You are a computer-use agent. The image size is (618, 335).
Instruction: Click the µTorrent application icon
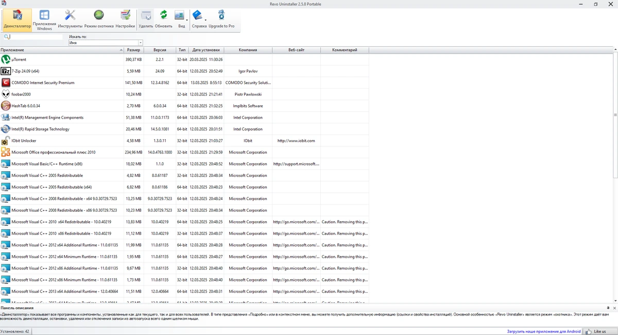(6, 60)
